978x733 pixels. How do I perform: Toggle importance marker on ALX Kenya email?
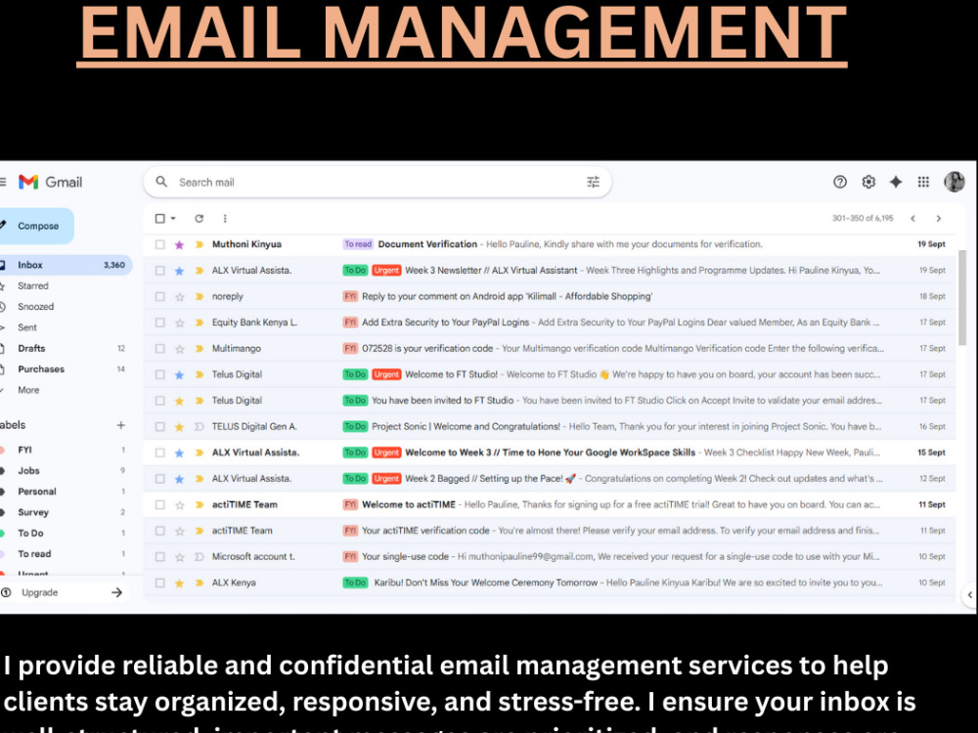[199, 582]
